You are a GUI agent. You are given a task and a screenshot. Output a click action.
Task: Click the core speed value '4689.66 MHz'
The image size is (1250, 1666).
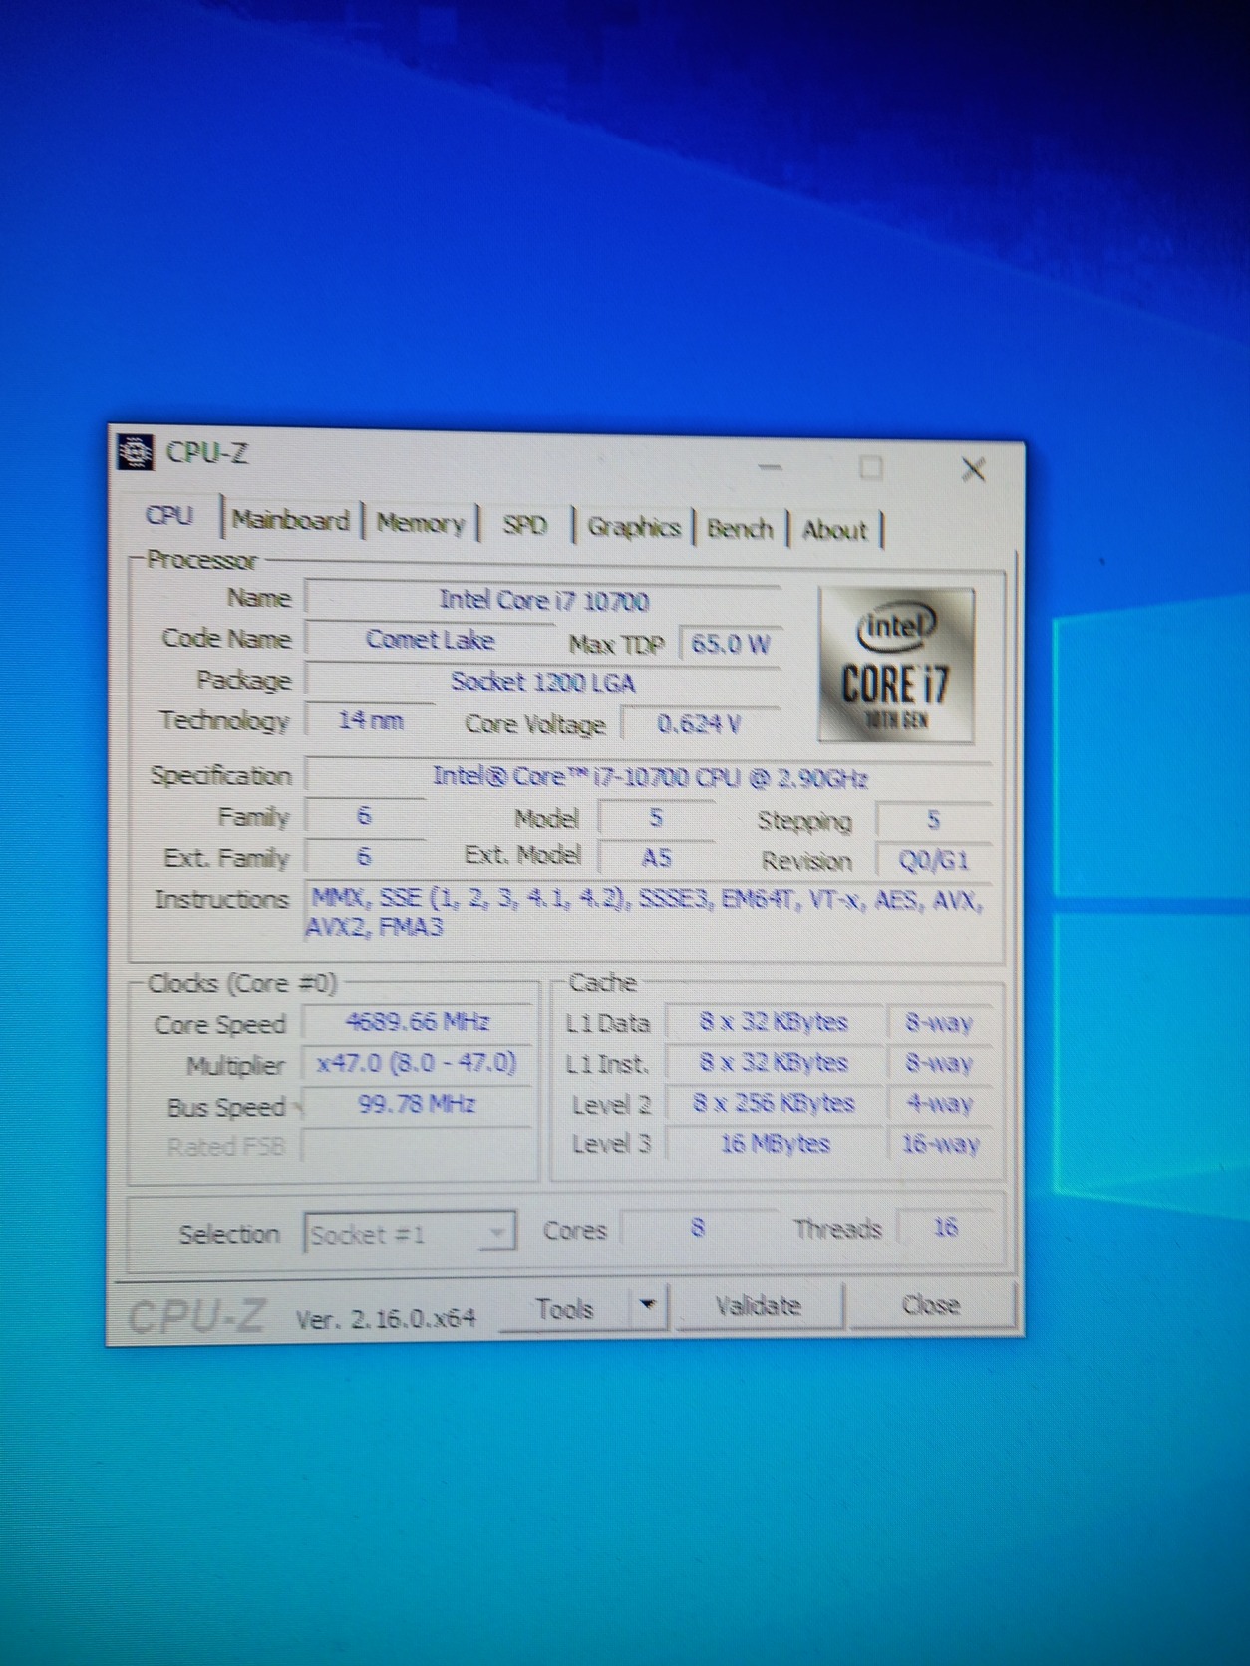417,1022
